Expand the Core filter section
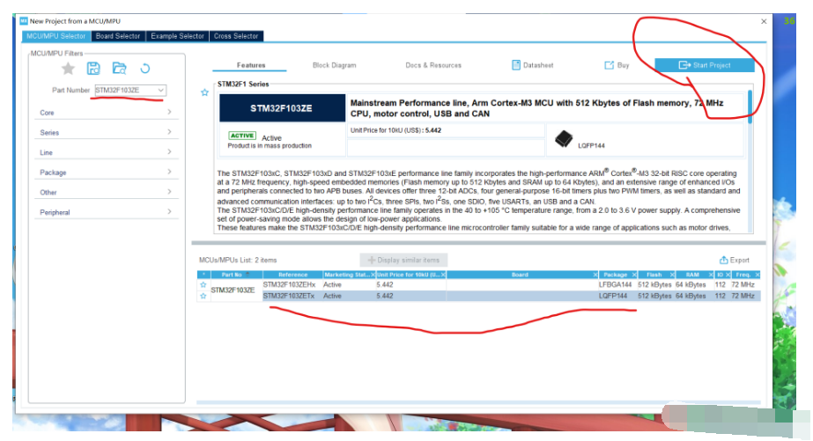Screen dimensions: 813x441 107,113
